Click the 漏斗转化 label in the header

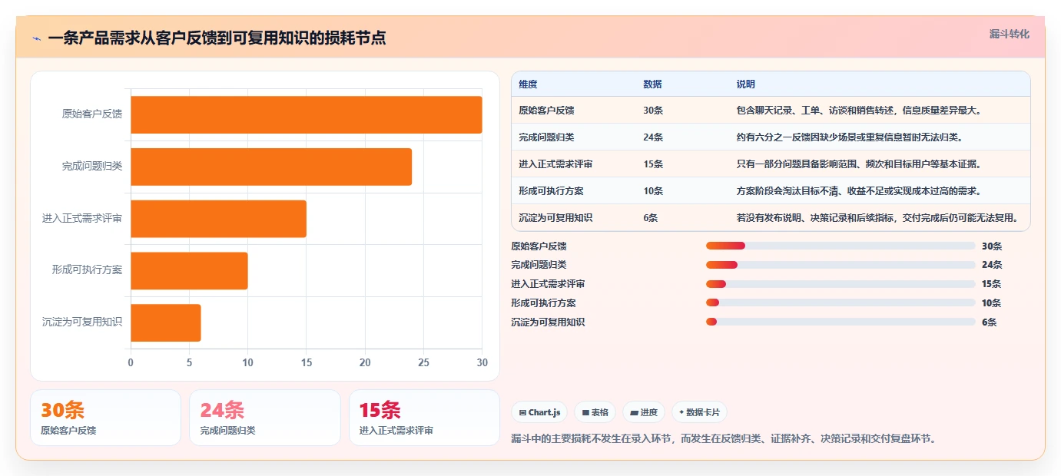(1009, 34)
